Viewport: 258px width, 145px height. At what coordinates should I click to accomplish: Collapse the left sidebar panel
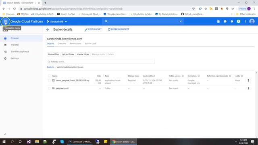pos(5,134)
